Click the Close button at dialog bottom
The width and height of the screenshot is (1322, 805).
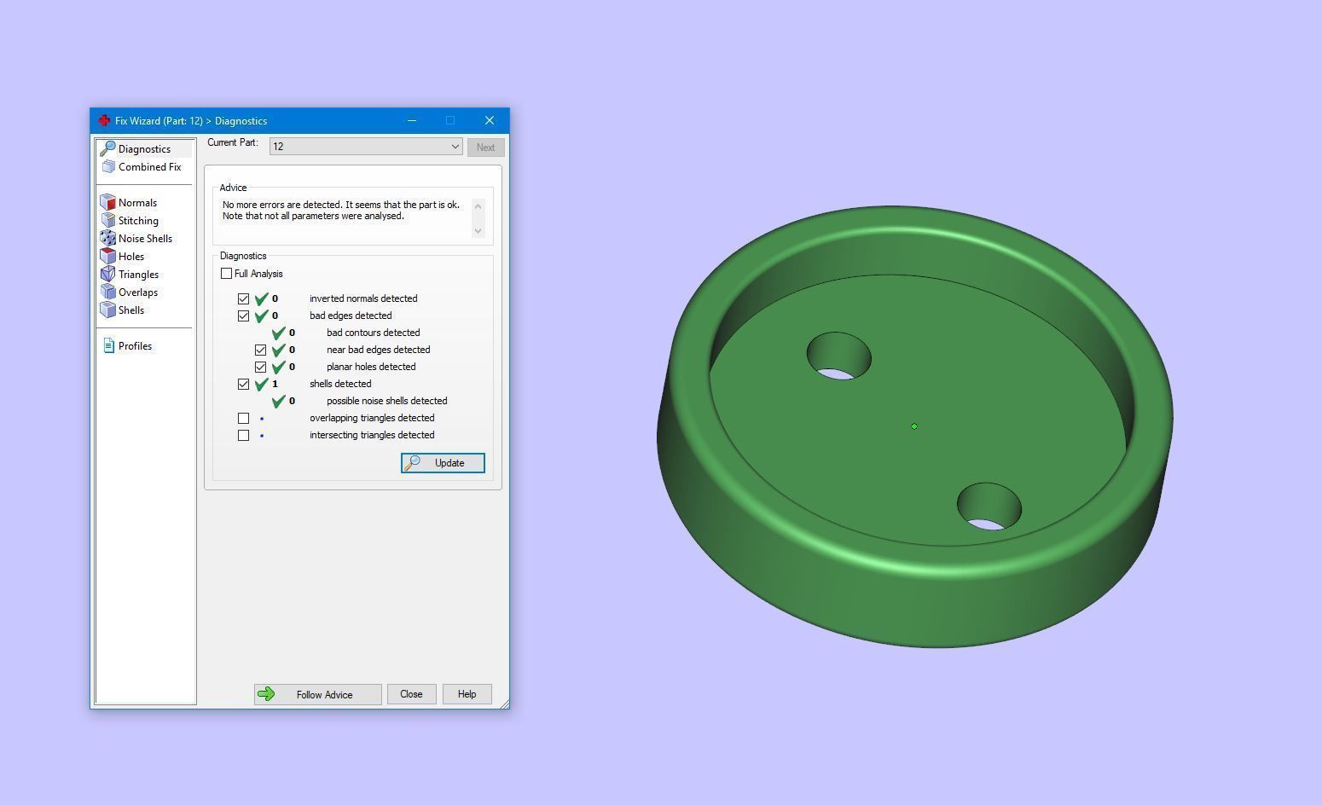411,694
